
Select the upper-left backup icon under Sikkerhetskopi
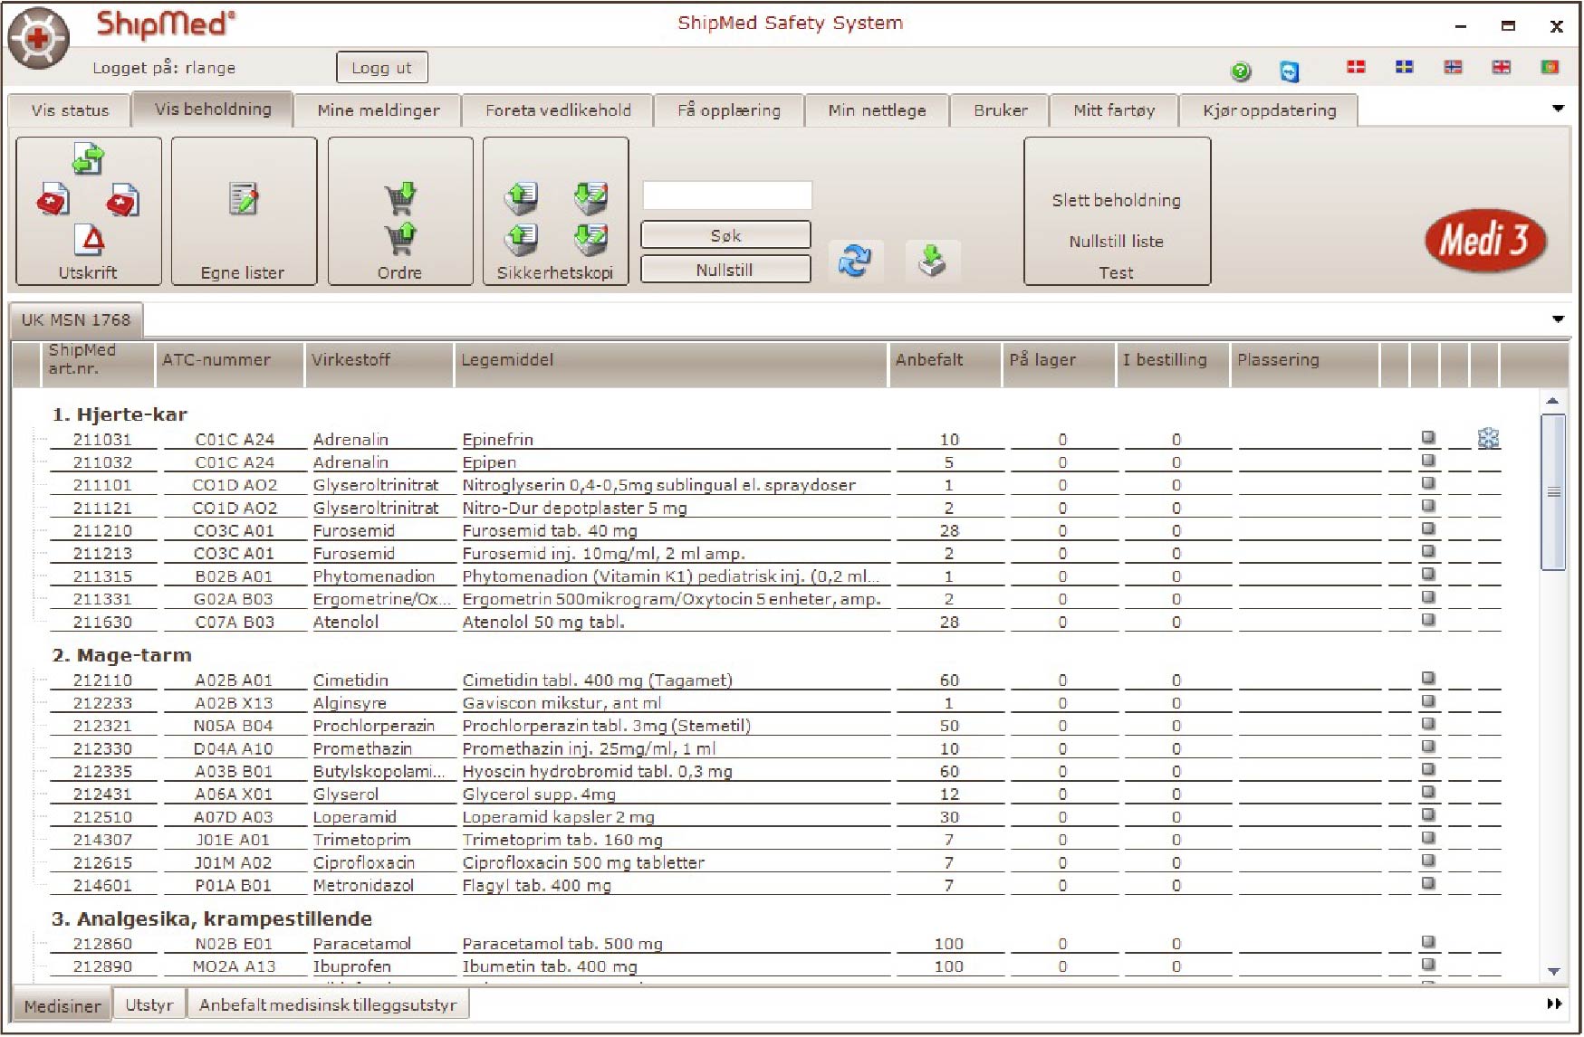tap(522, 196)
